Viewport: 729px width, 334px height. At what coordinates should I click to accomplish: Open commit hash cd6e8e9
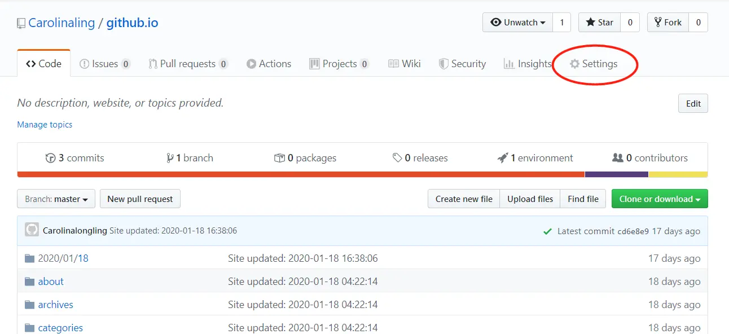point(633,231)
